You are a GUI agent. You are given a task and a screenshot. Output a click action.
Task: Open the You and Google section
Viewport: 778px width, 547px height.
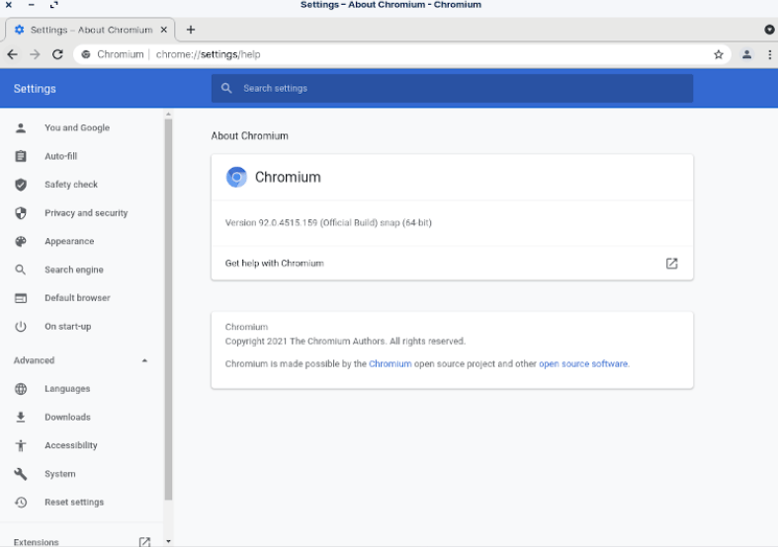pyautogui.click(x=77, y=127)
